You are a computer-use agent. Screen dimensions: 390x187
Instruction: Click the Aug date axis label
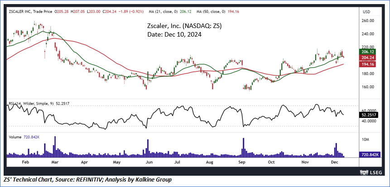pos(210,162)
